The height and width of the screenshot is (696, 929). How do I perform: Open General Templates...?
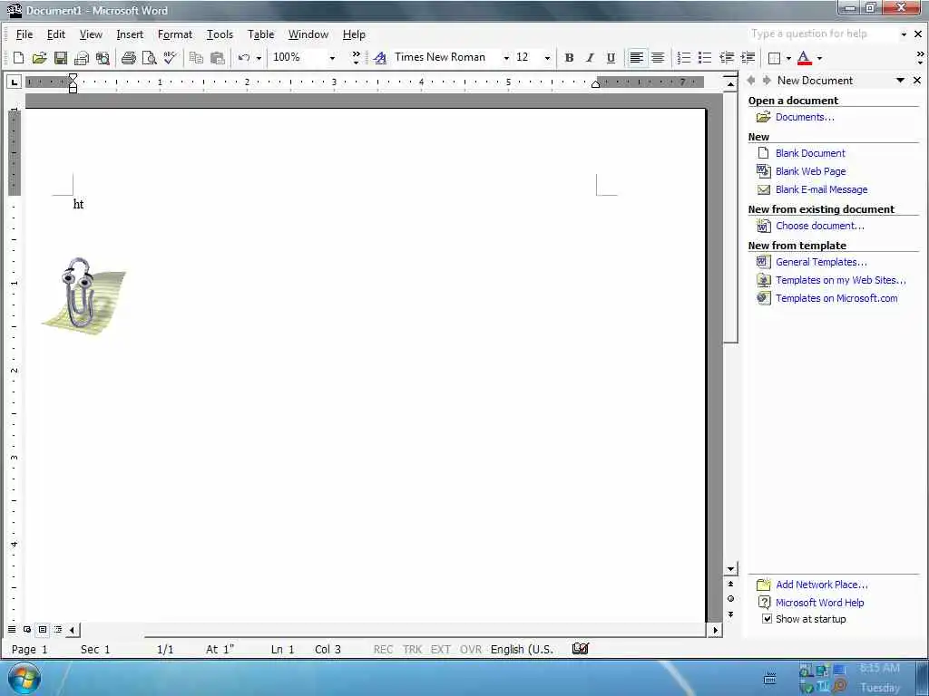pos(820,262)
